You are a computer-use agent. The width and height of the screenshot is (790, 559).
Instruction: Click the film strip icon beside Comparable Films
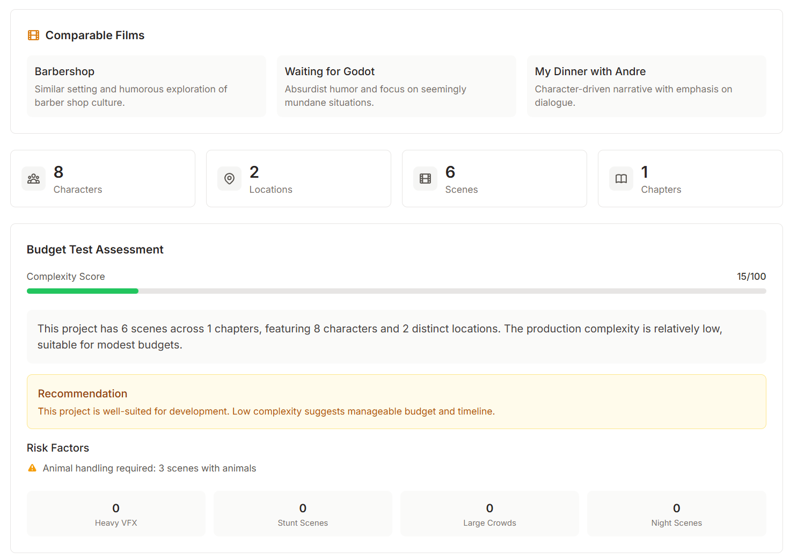(33, 35)
